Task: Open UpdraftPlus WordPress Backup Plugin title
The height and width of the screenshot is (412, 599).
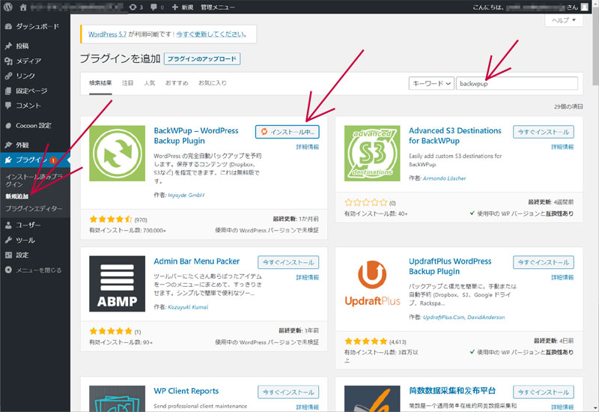Action: (x=450, y=267)
